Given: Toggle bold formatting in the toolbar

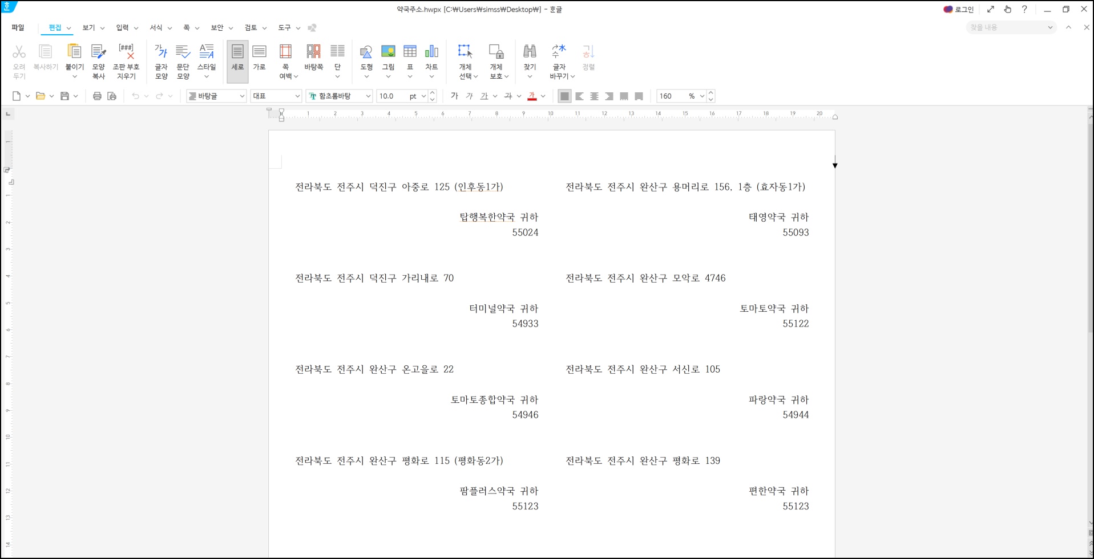Looking at the screenshot, I should tap(455, 96).
